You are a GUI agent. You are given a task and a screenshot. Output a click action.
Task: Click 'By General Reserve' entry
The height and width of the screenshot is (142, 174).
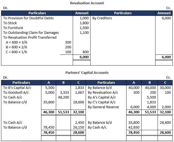coord(103,107)
